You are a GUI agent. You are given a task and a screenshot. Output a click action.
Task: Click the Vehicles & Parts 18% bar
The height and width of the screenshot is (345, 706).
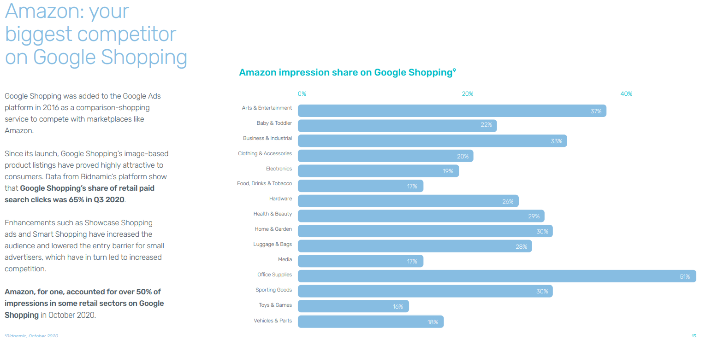click(371, 322)
